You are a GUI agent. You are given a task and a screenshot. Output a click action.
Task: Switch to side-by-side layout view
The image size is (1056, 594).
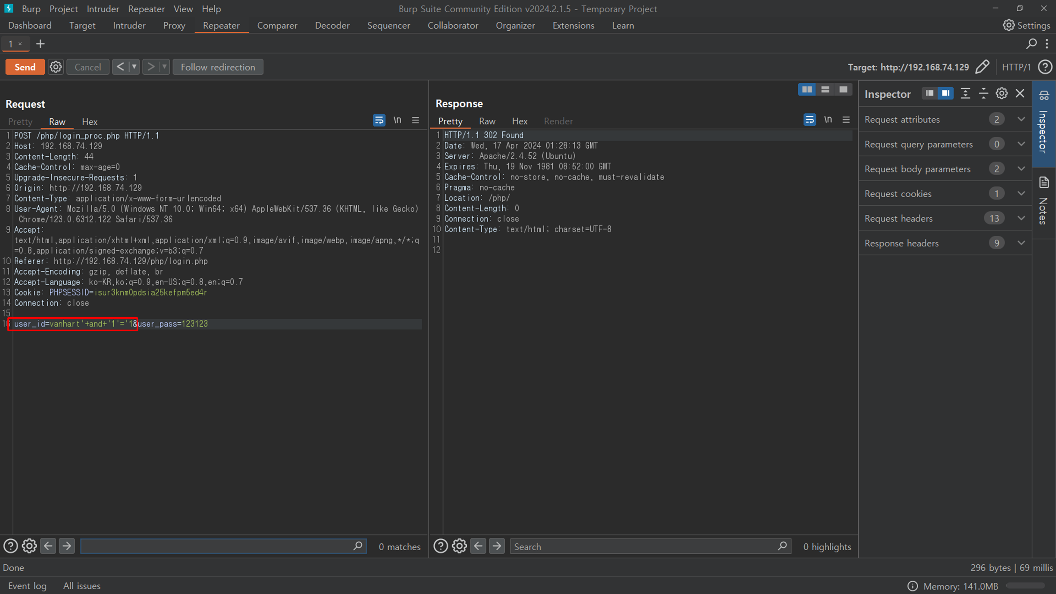click(x=807, y=89)
